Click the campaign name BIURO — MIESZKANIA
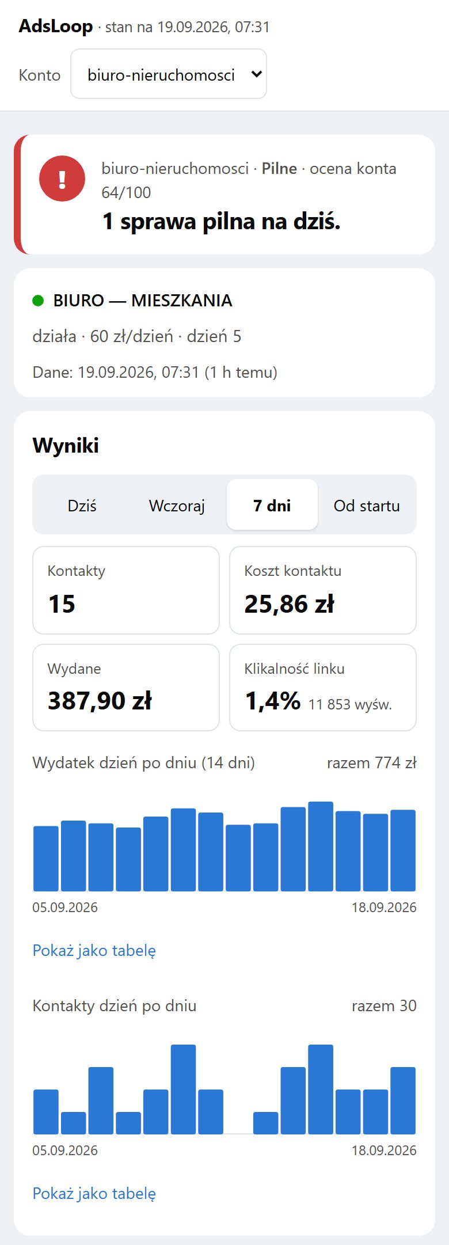The height and width of the screenshot is (1245, 449). point(143,301)
